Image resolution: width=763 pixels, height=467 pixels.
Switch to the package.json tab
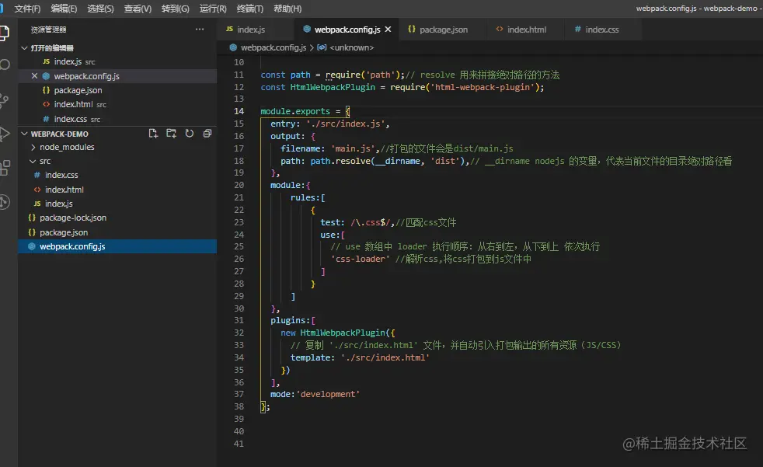coord(443,30)
